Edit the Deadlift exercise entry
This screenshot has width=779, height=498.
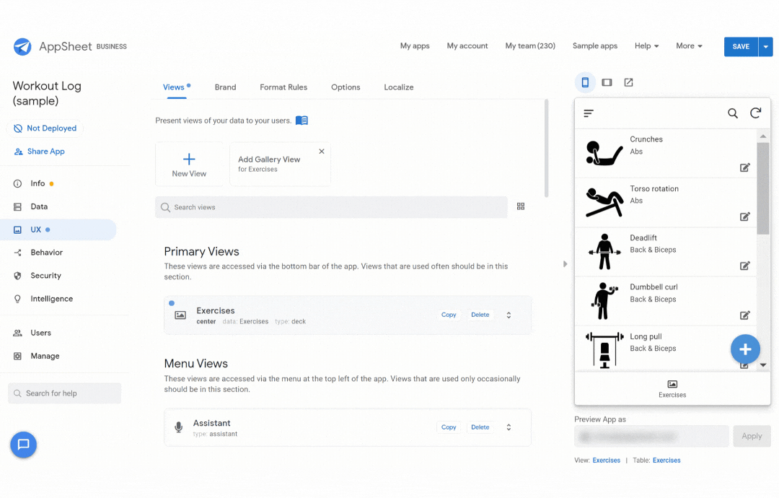point(744,266)
